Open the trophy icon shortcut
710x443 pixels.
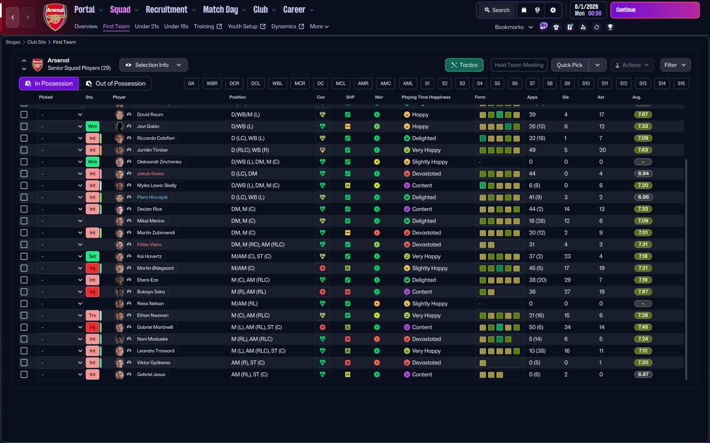tap(610, 27)
